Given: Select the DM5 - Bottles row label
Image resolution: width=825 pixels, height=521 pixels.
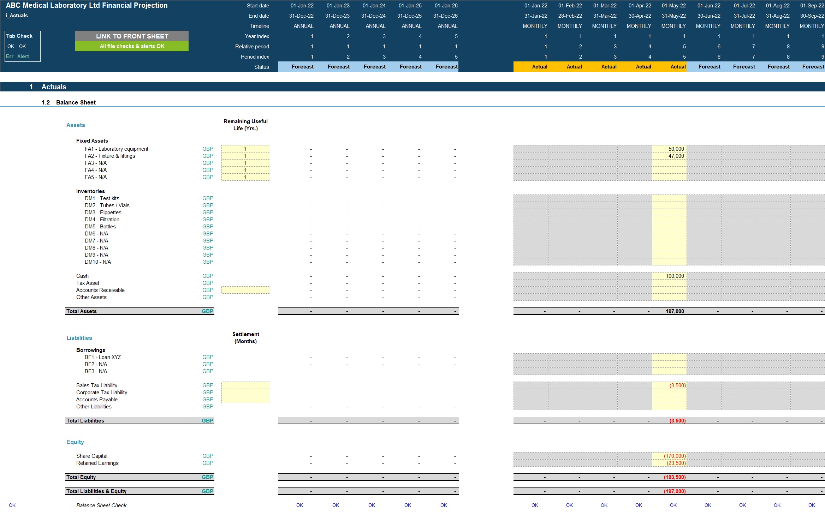Looking at the screenshot, I should point(100,227).
